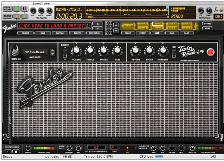Select the TUNER block in signal chain
224x161 pixels.
coord(128,26)
